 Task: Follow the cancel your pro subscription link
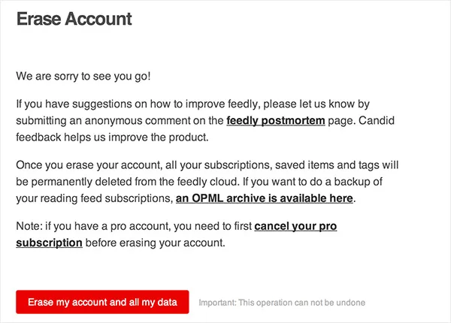(295, 225)
